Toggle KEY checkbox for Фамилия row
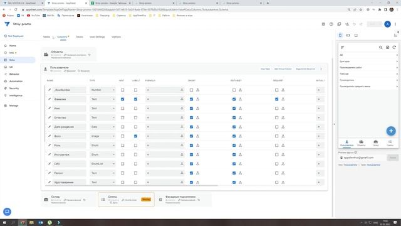This screenshot has height=226, width=401. pyautogui.click(x=123, y=99)
